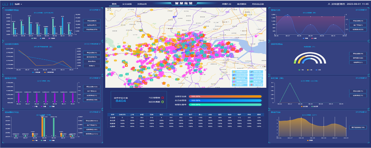Click the 本月检查率 blue progress bar

pyautogui.click(x=225, y=100)
